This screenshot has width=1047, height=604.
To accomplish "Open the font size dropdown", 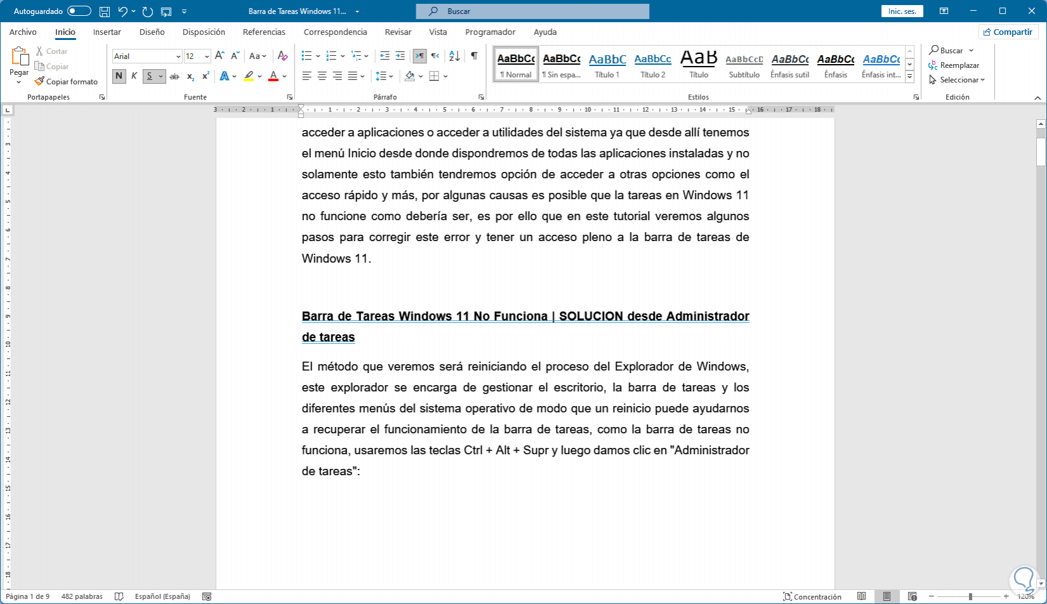I will 206,56.
